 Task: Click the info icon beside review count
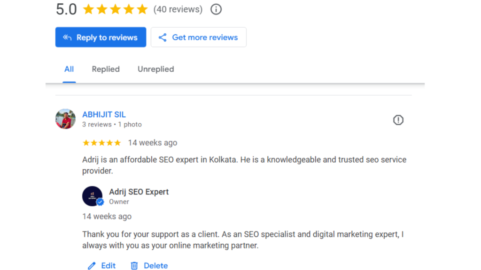(x=216, y=9)
